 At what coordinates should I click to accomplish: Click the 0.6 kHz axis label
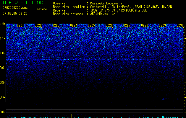pyautogui.click(x=3, y=112)
